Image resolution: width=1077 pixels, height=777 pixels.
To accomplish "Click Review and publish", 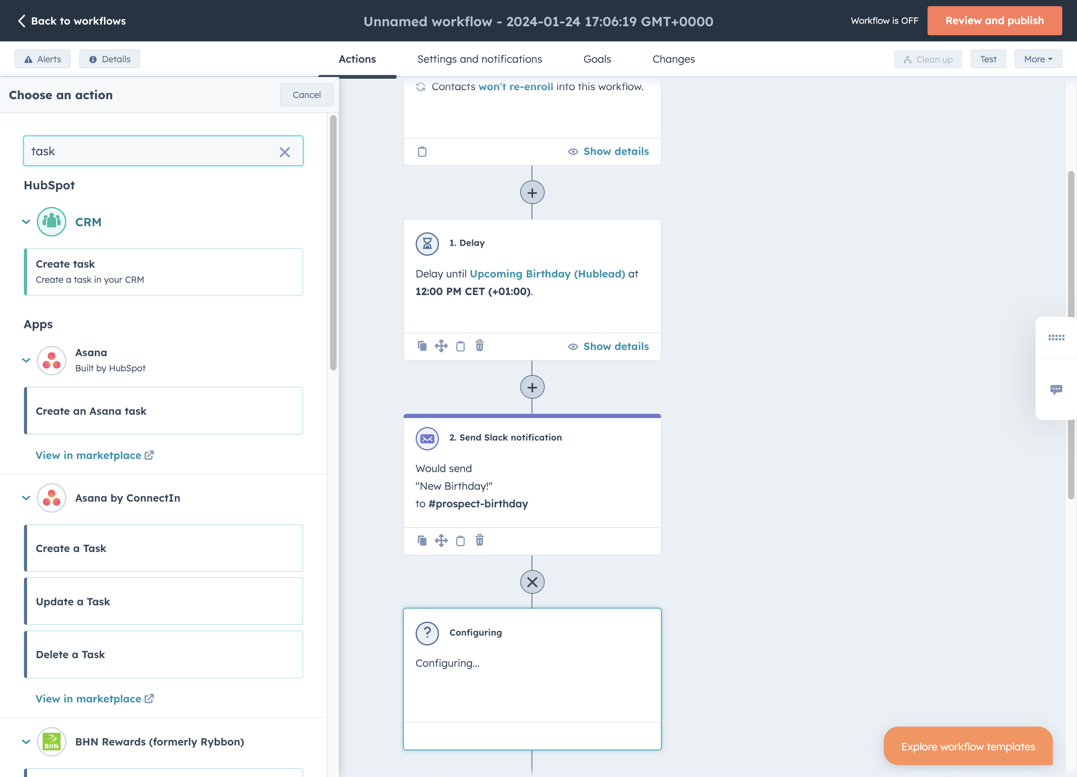I will click(994, 21).
